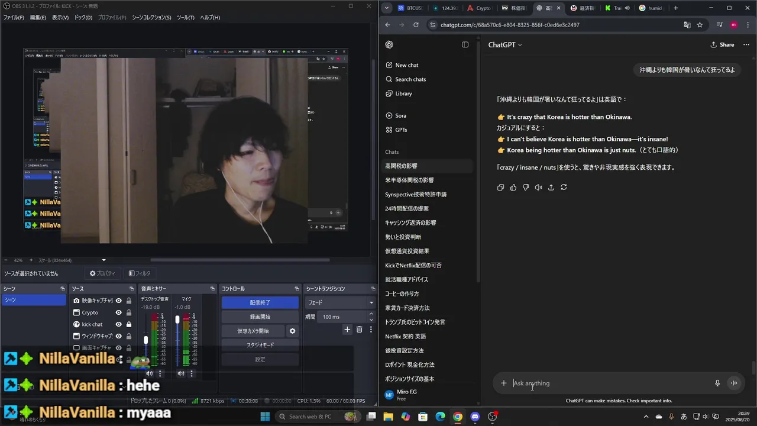This screenshot has width=757, height=426.
Task: Click the share upload icon under response
Action: [551, 187]
